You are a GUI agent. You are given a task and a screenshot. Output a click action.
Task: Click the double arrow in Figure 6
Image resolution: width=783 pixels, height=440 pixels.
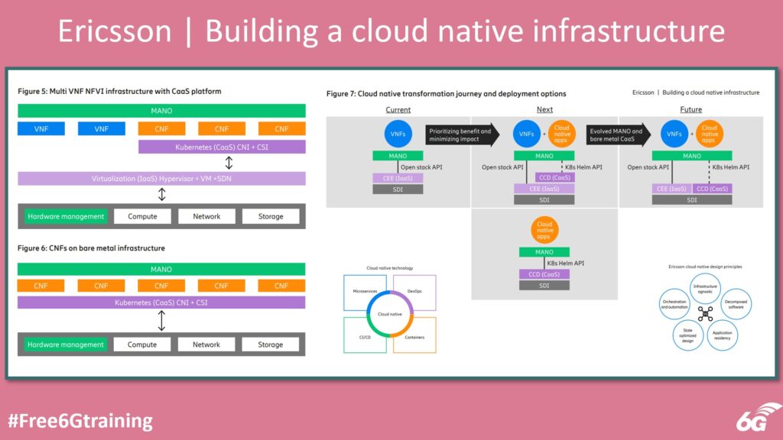(161, 321)
